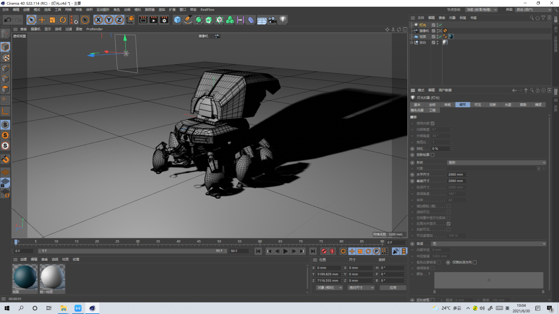Click left gradient knot under color bar
The height and width of the screenshot is (314, 559).
click(x=434, y=292)
